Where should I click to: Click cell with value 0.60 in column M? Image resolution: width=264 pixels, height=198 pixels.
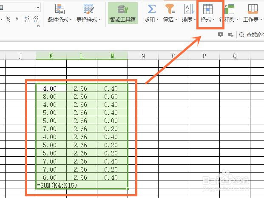pyautogui.click(x=113, y=96)
